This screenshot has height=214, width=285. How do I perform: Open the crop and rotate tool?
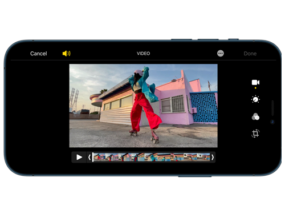255,134
